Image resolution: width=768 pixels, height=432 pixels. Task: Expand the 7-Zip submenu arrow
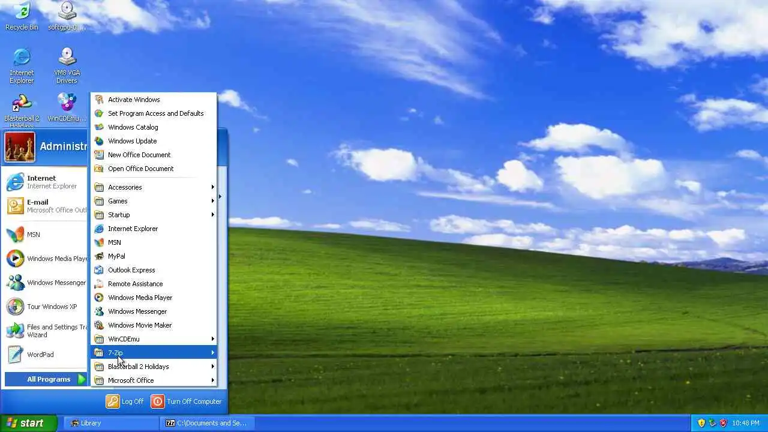212,353
